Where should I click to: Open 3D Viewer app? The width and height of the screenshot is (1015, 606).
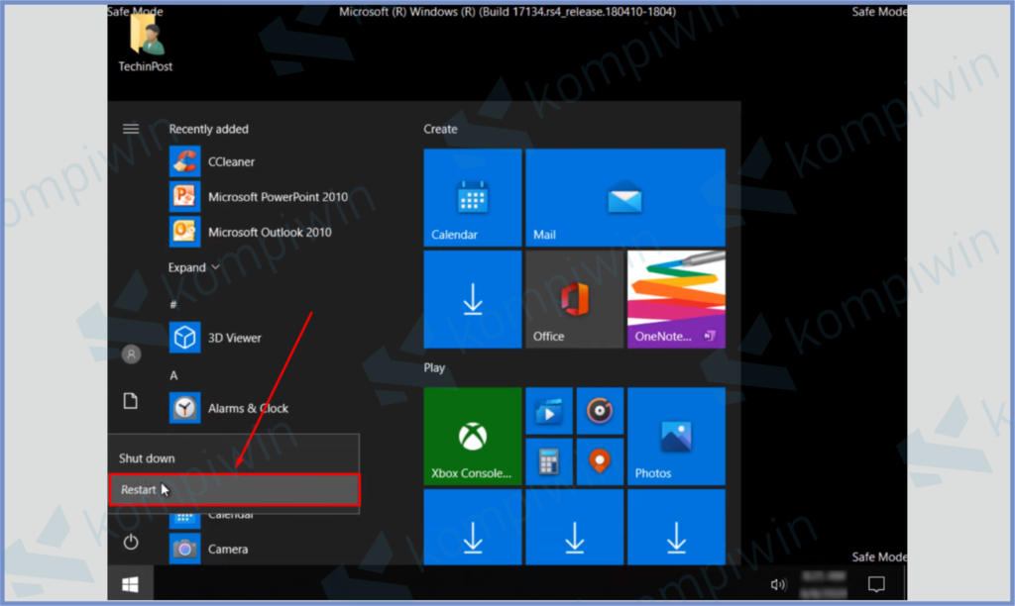tap(234, 338)
